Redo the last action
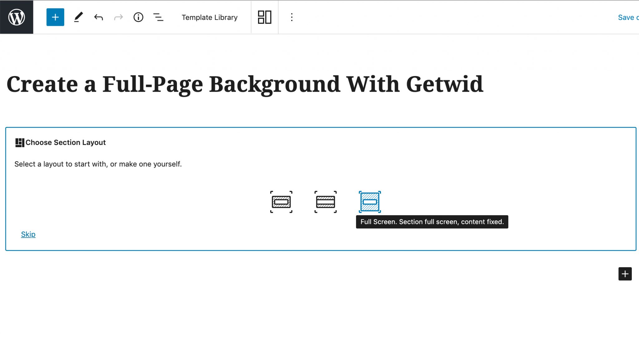This screenshot has width=639, height=343. click(x=118, y=17)
